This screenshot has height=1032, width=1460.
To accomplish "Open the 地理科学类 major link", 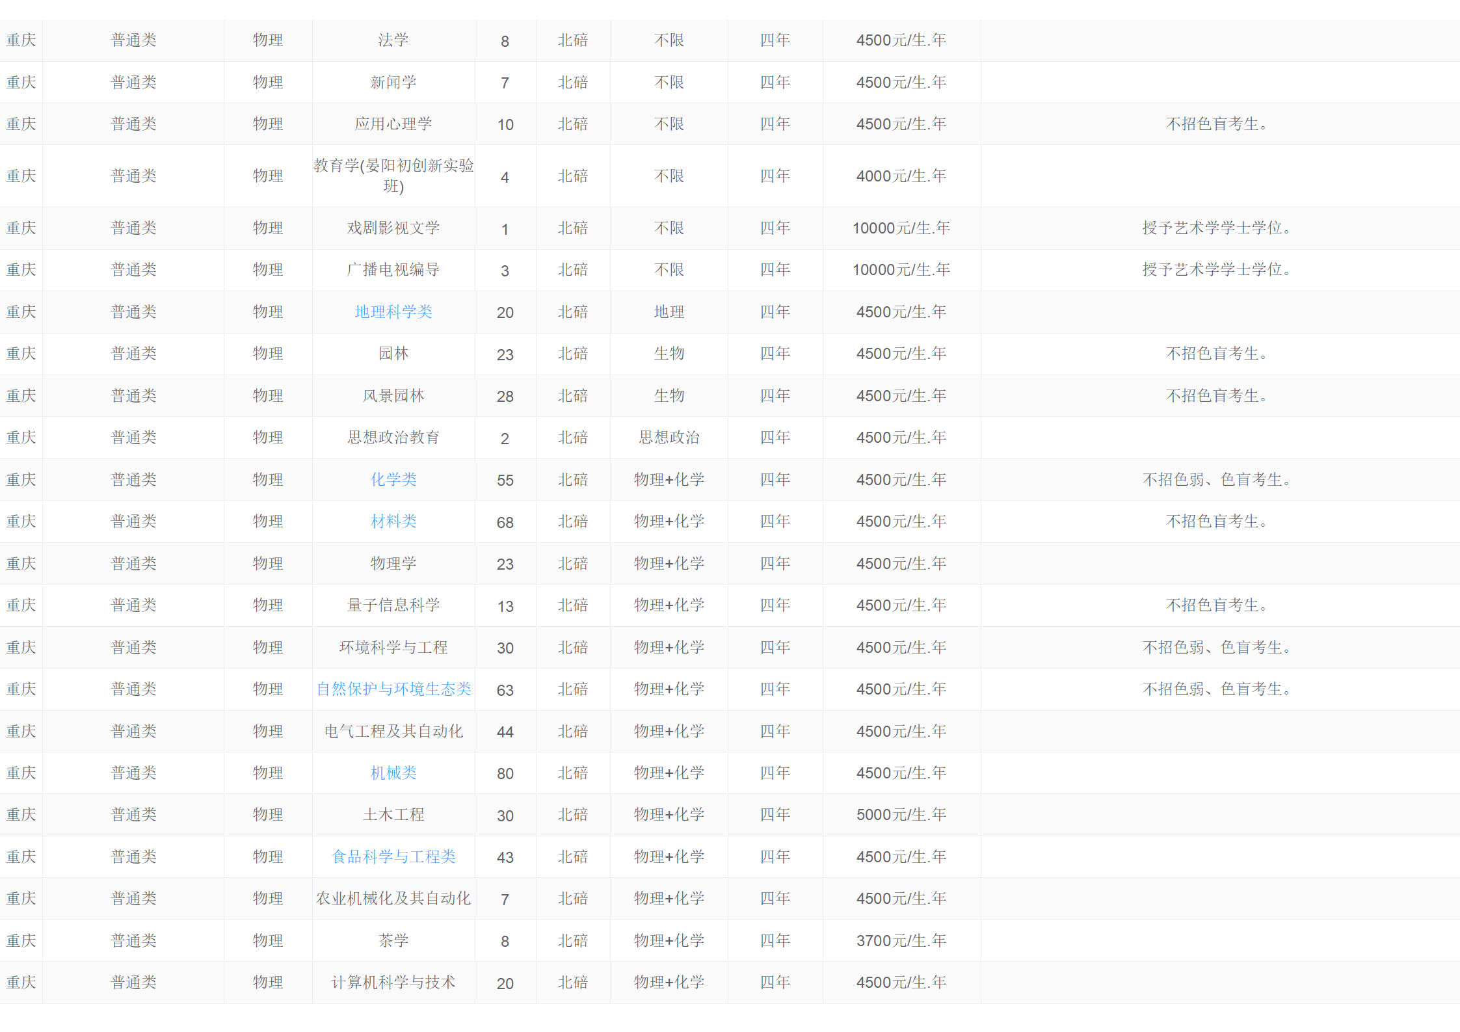I will tap(393, 312).
